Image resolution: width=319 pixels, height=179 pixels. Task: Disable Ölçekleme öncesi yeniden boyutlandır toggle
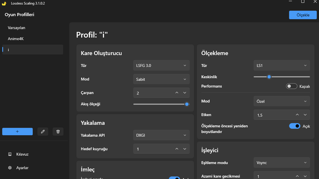294,126
